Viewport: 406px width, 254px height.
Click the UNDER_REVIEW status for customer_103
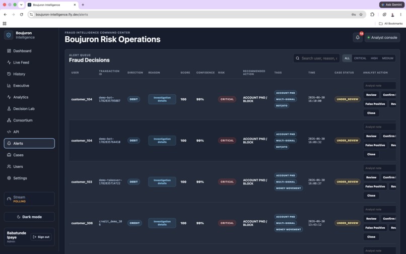pyautogui.click(x=347, y=182)
